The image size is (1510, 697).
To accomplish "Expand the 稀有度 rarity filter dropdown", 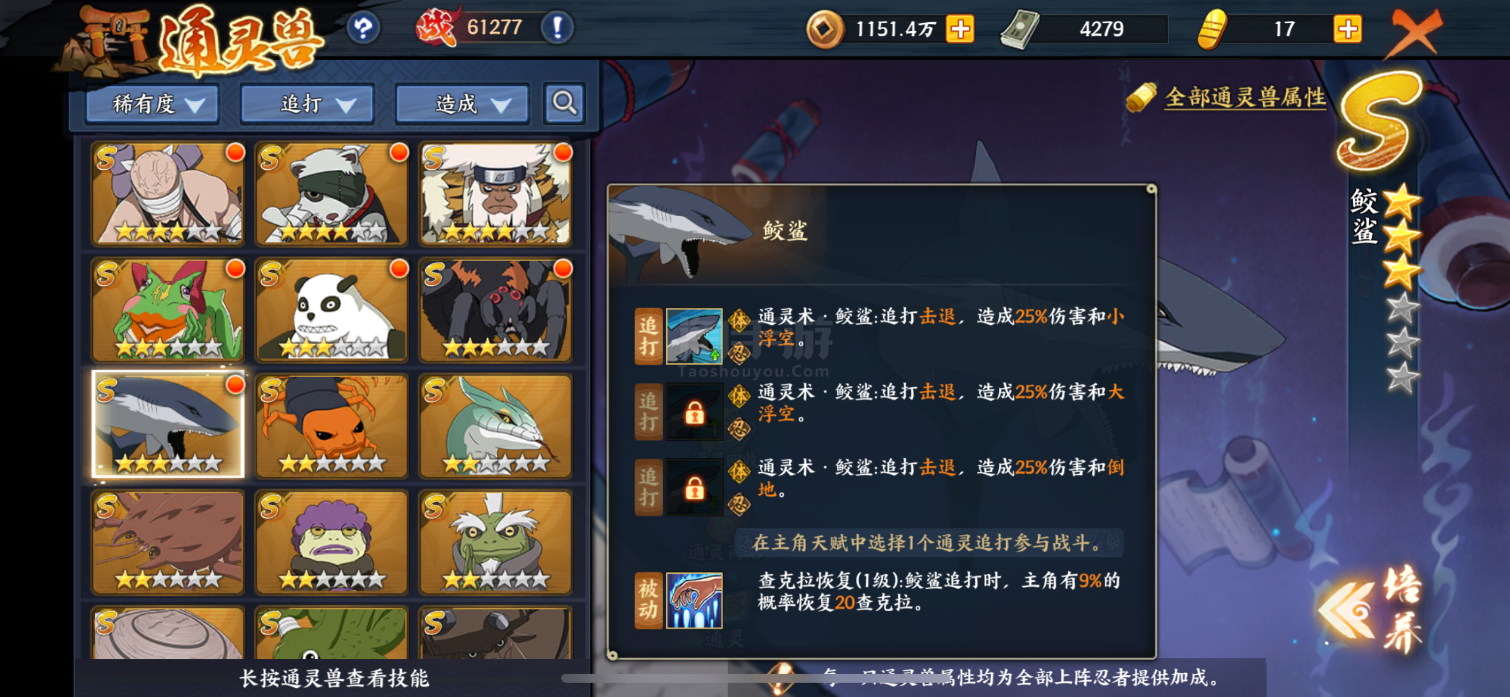I will click(x=153, y=104).
